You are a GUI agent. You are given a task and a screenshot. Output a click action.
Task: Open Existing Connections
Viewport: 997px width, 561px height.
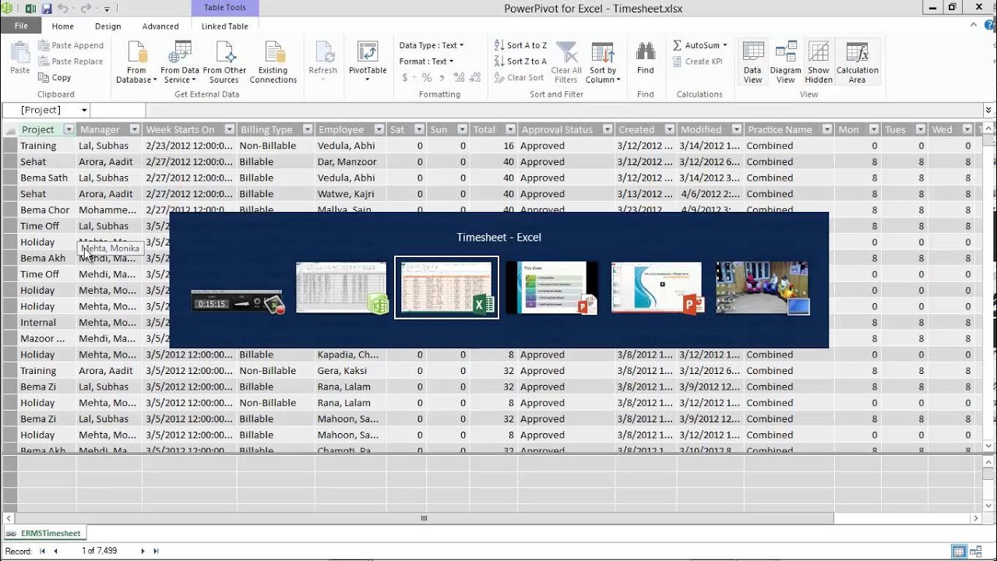pos(273,62)
